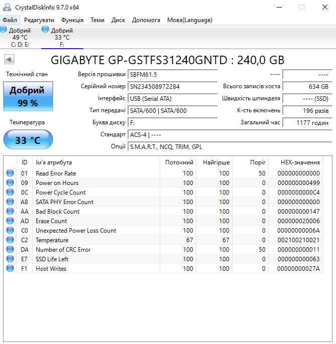This screenshot has height=344, width=336.
Task: Open the Допомога menu
Action: [146, 20]
